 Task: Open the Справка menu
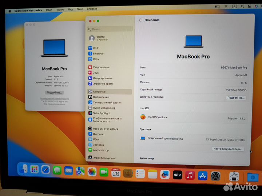click(x=92, y=9)
